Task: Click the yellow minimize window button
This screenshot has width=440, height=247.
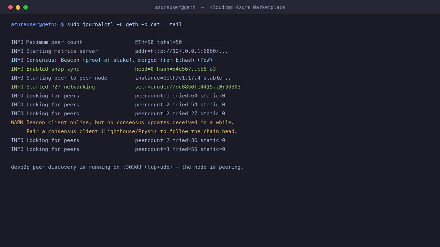Action: [x=18, y=7]
